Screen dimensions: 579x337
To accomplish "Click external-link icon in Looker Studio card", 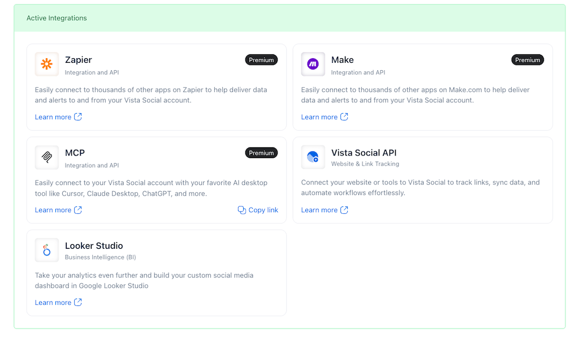I will tap(78, 303).
